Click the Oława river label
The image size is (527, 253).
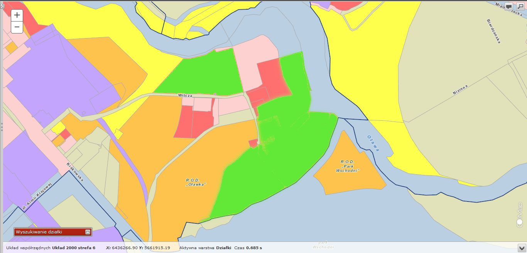point(373,143)
